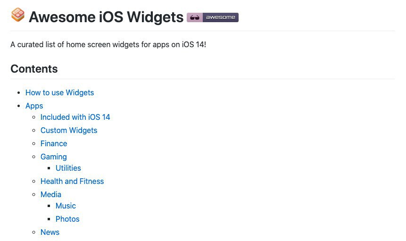Click the sunglasses glyph on the badge

(x=195, y=17)
